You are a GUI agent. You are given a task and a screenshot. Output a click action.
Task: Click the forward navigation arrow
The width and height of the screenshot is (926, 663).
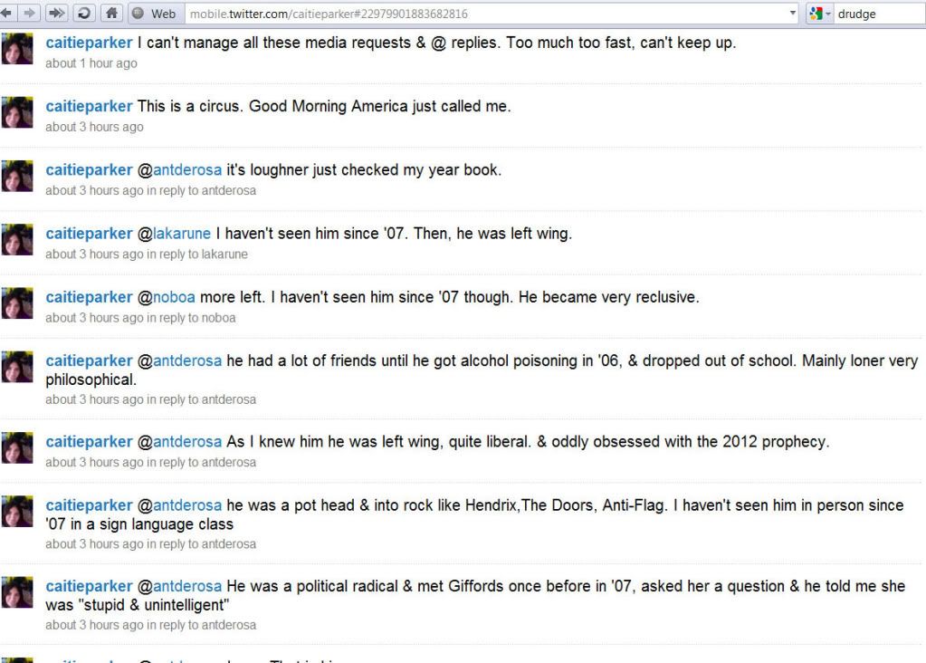(30, 13)
